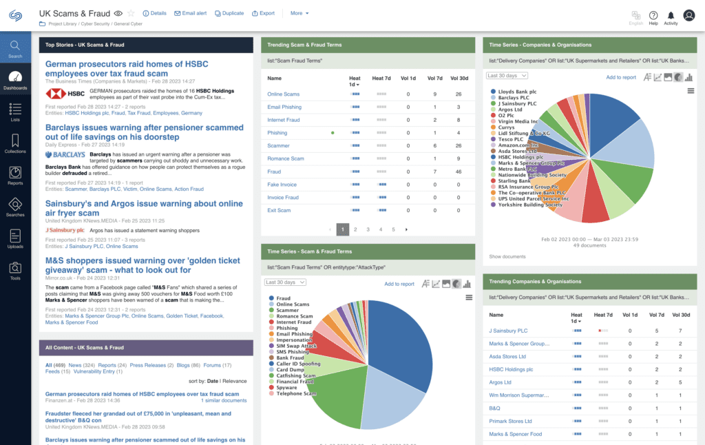
Task: Toggle Online Scams legend series
Action: click(288, 304)
